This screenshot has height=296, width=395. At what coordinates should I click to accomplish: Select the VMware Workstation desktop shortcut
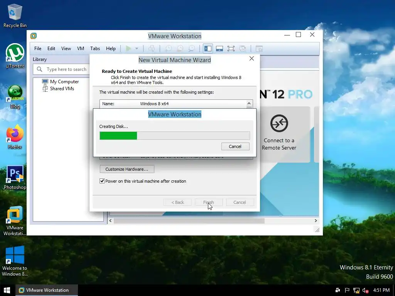[15, 221]
